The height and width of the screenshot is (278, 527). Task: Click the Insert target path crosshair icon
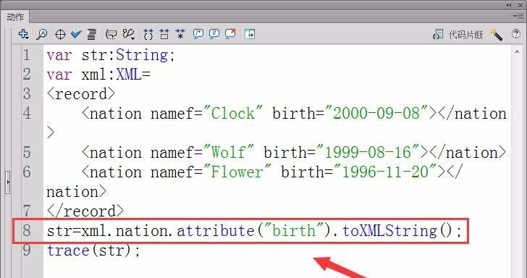[60, 34]
